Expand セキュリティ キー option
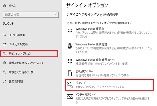The image size is (157, 106). point(109,73)
